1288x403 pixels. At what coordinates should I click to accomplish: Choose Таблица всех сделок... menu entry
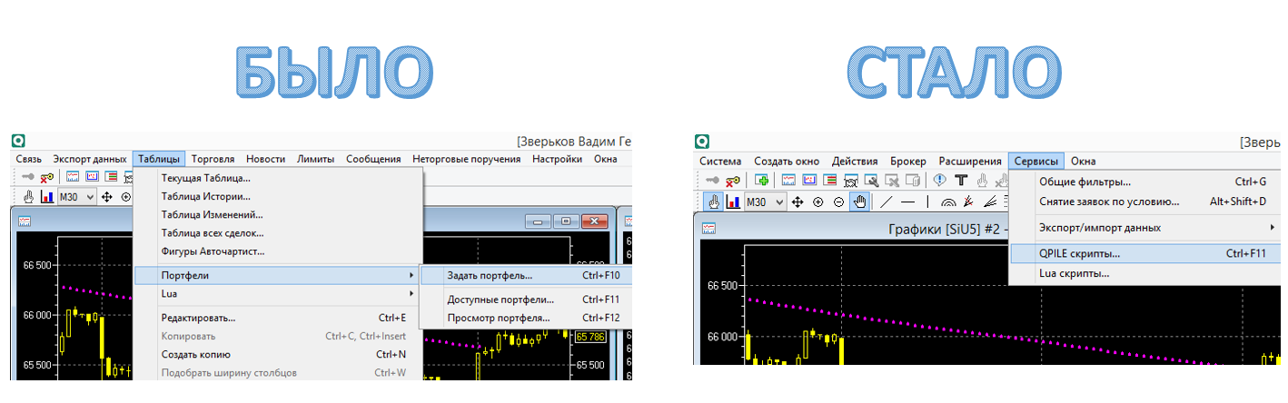(277, 232)
